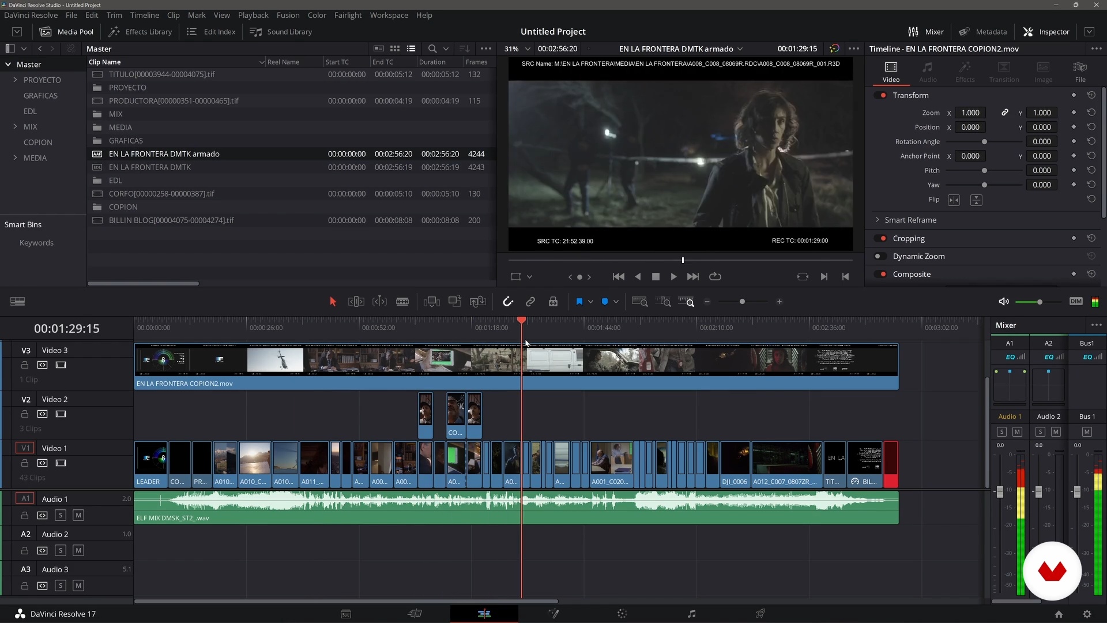Mute audio with speaker icon
Screen dimensions: 1107x623
click(x=1003, y=301)
